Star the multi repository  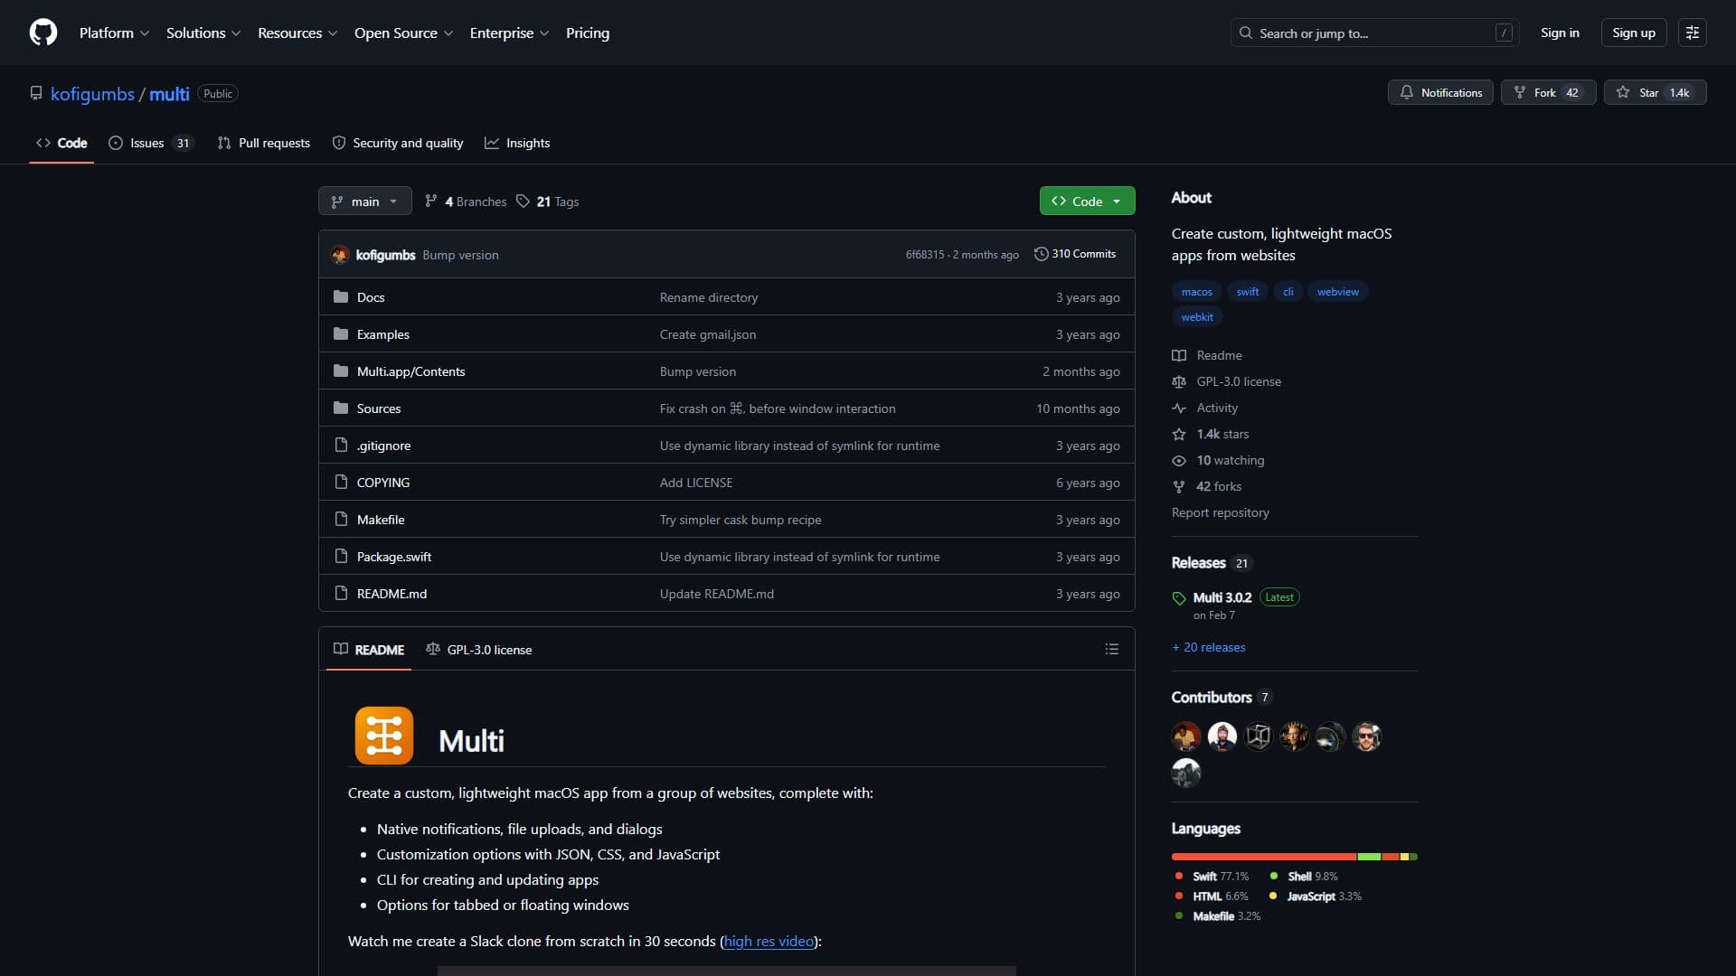1656,92
